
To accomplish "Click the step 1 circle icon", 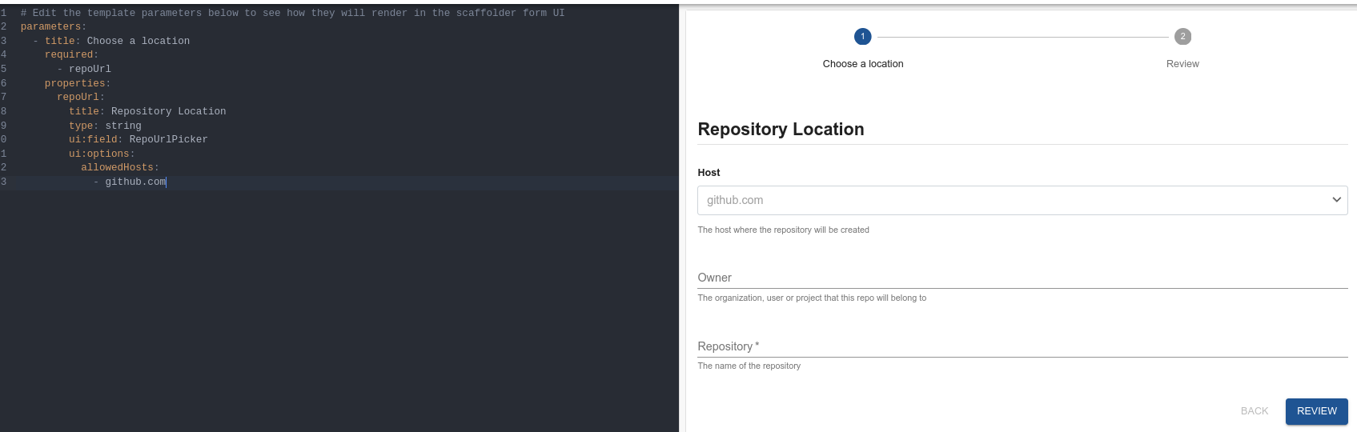I will click(862, 37).
